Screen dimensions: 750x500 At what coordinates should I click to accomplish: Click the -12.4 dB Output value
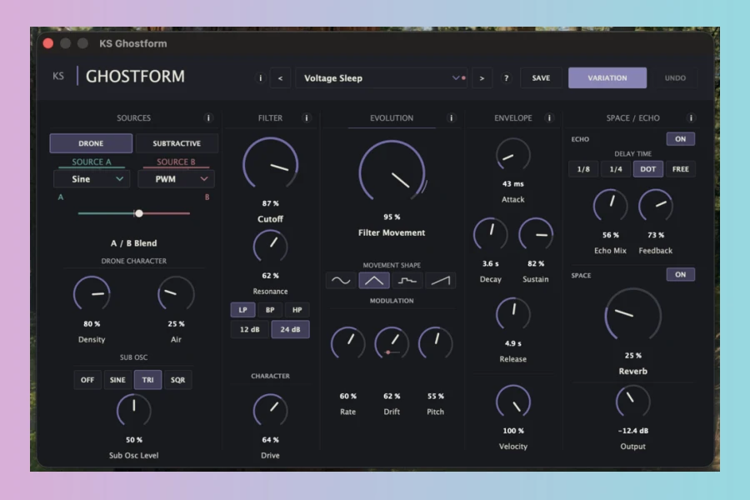[632, 431]
